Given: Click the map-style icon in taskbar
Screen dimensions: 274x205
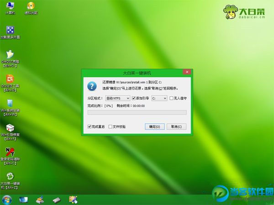Looking at the screenshot, I should click(x=73, y=200).
